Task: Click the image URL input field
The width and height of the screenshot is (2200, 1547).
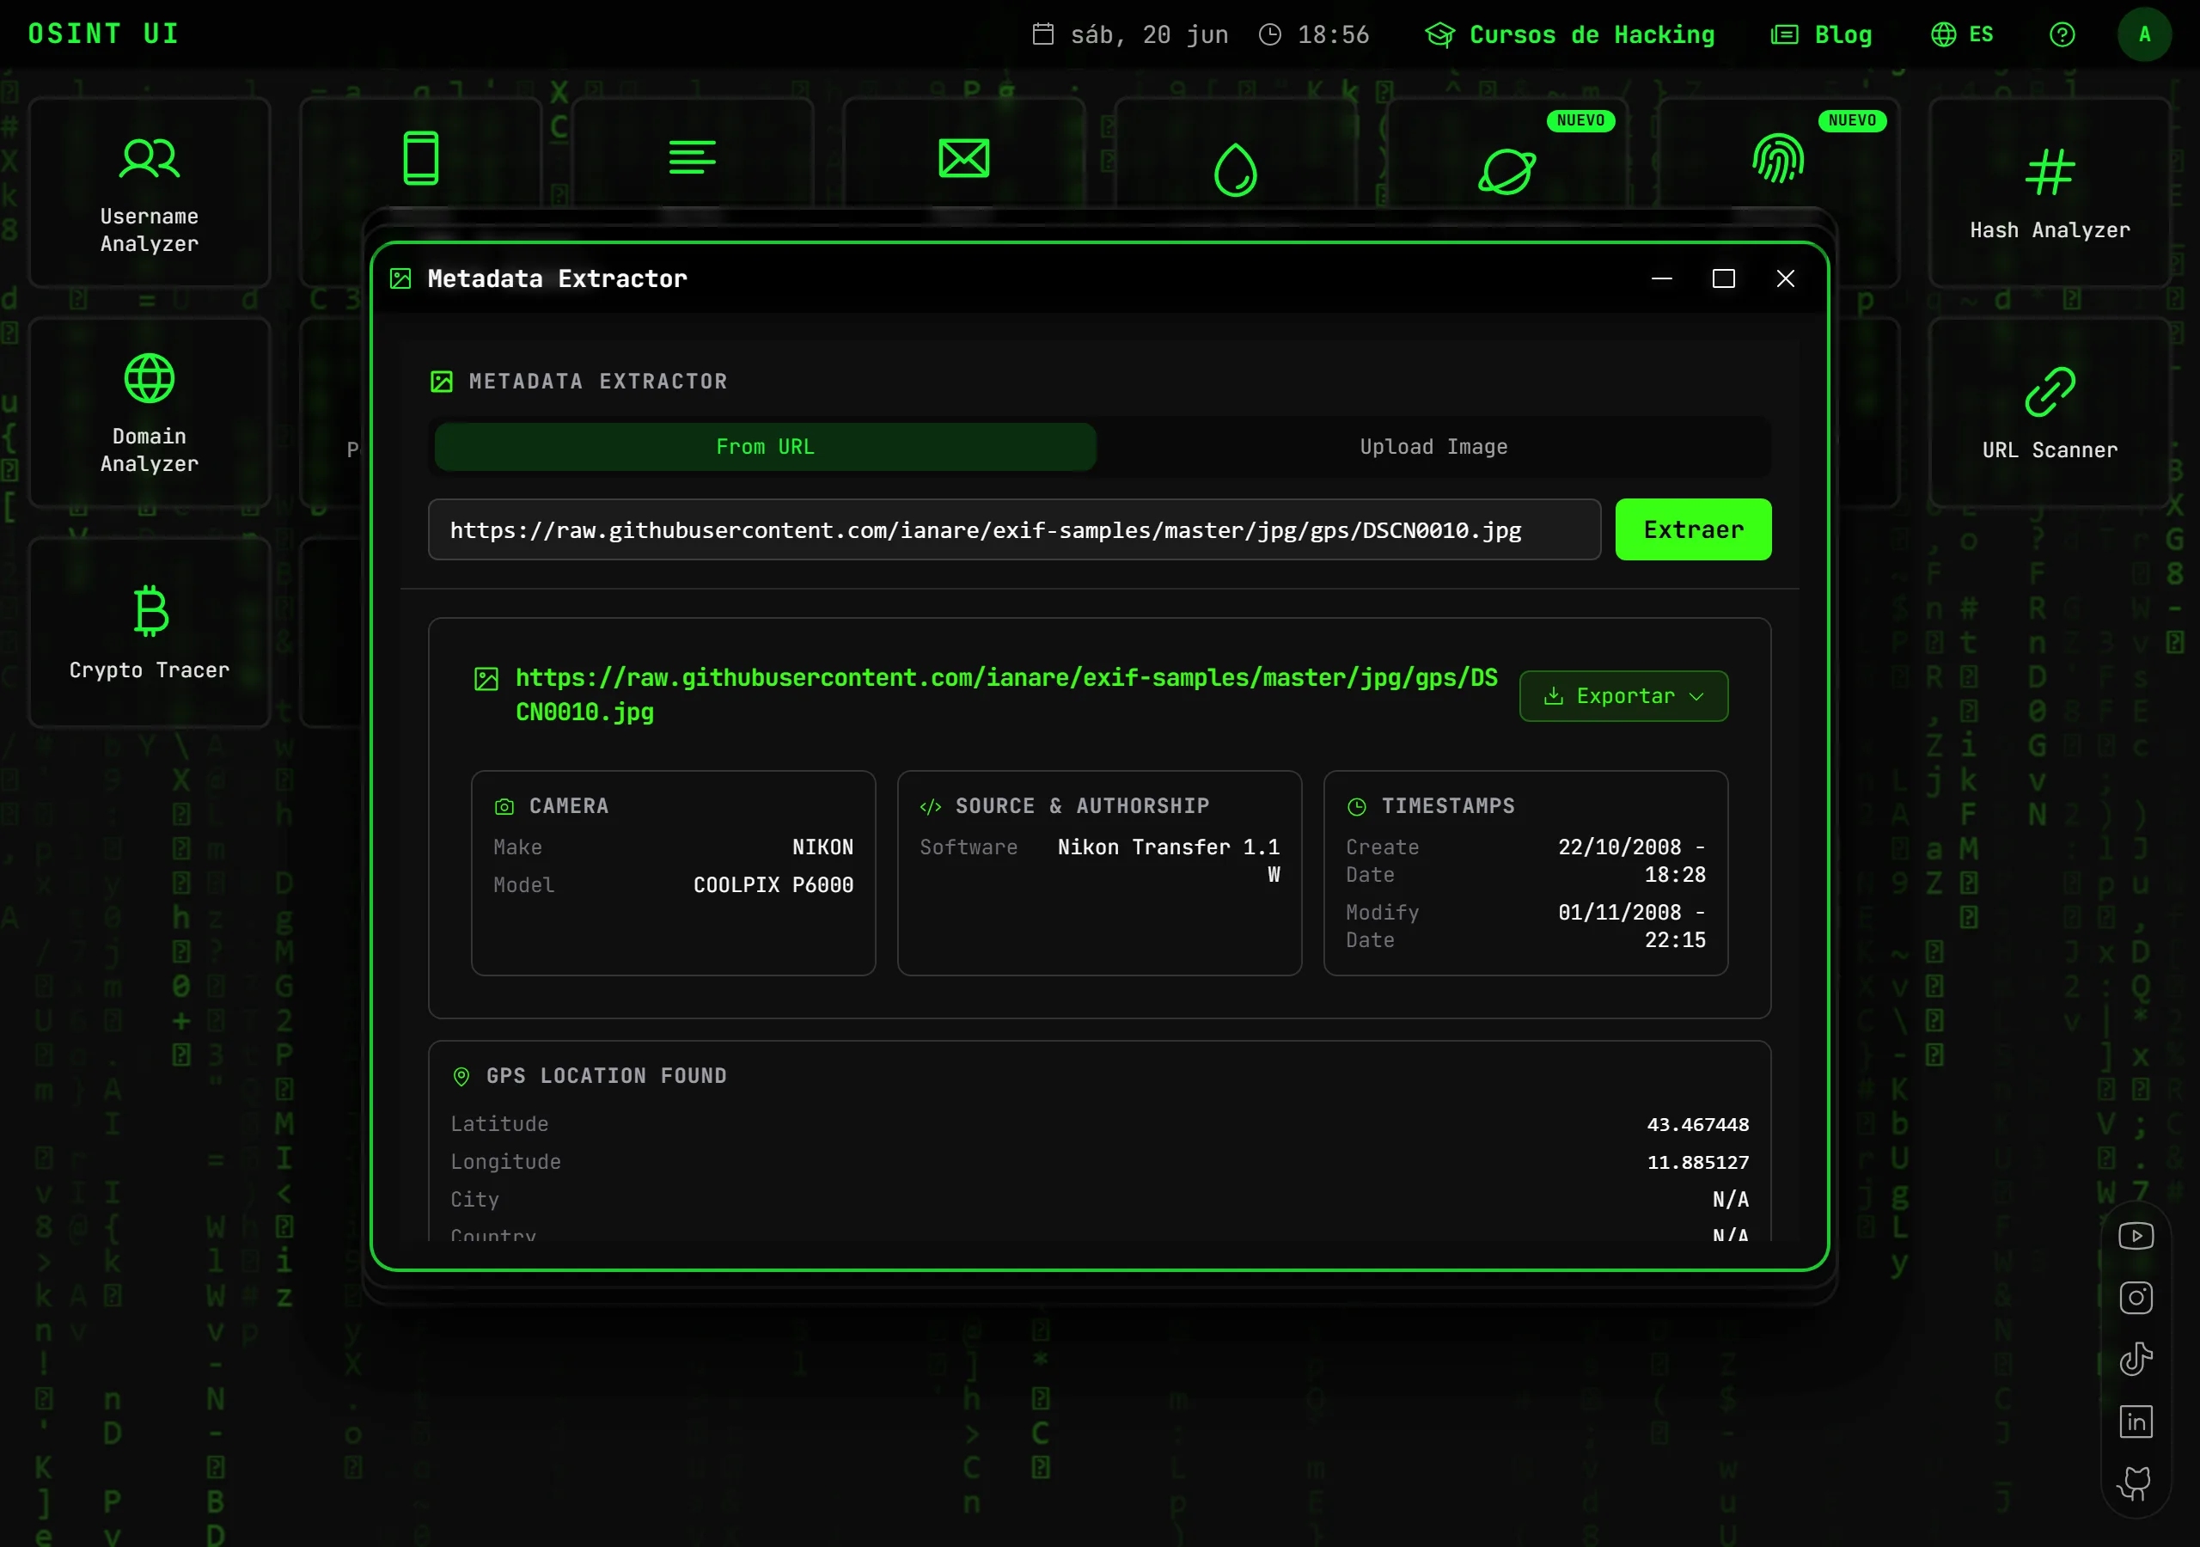Action: [1014, 529]
